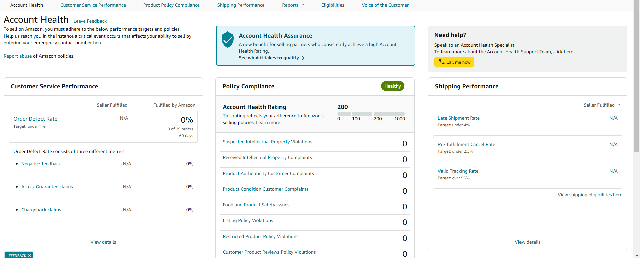Click the 'Fulfilled by Amazon' column header
Screen dimensions: 640x258
pyautogui.click(x=174, y=105)
